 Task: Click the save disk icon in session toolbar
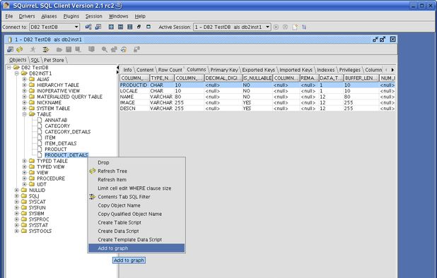69,49
